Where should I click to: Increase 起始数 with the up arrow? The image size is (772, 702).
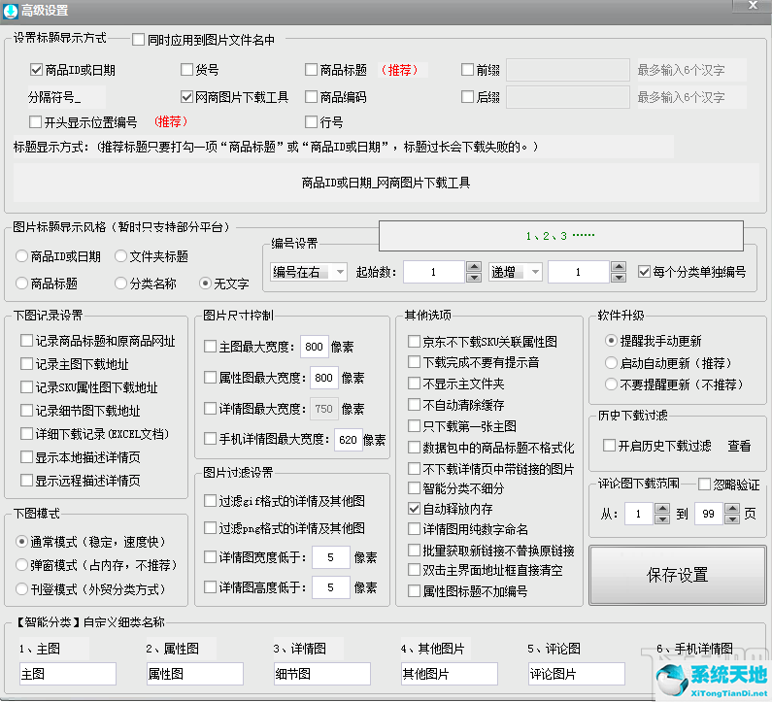point(474,266)
